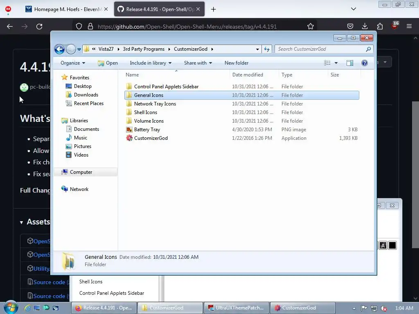Click the Explorer back arrow button
The image size is (419, 314).
pos(59,49)
